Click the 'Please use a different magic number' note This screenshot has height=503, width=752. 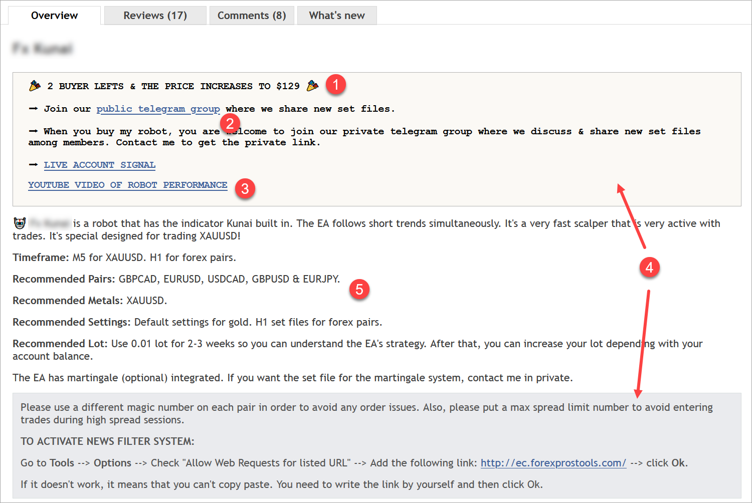tap(366, 413)
